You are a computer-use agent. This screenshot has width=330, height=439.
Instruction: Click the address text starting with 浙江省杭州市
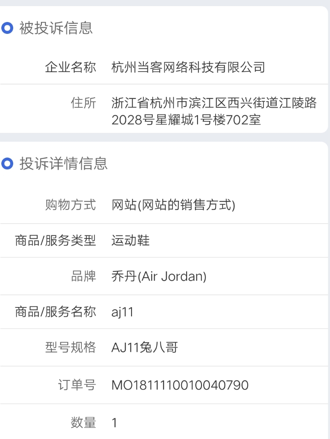pos(214,111)
